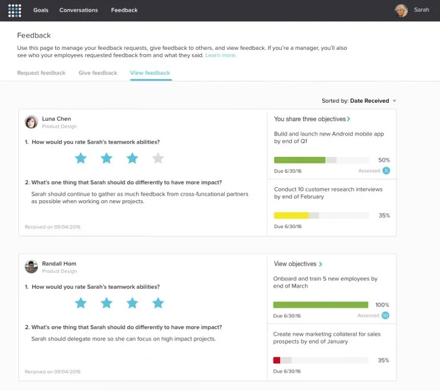Click the 'Learn more.' link
440x391 pixels.
click(221, 55)
